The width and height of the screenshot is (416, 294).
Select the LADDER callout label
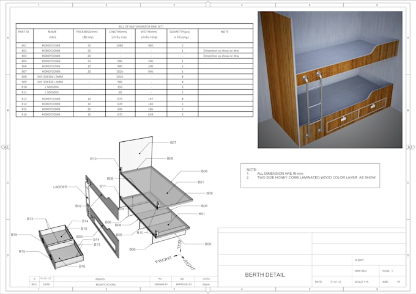(x=60, y=187)
